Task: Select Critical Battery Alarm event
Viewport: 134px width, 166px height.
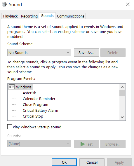Action: pyautogui.click(x=40, y=110)
